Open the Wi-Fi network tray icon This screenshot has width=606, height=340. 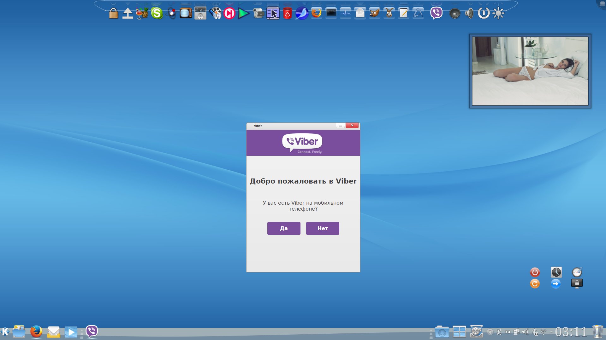(543, 332)
